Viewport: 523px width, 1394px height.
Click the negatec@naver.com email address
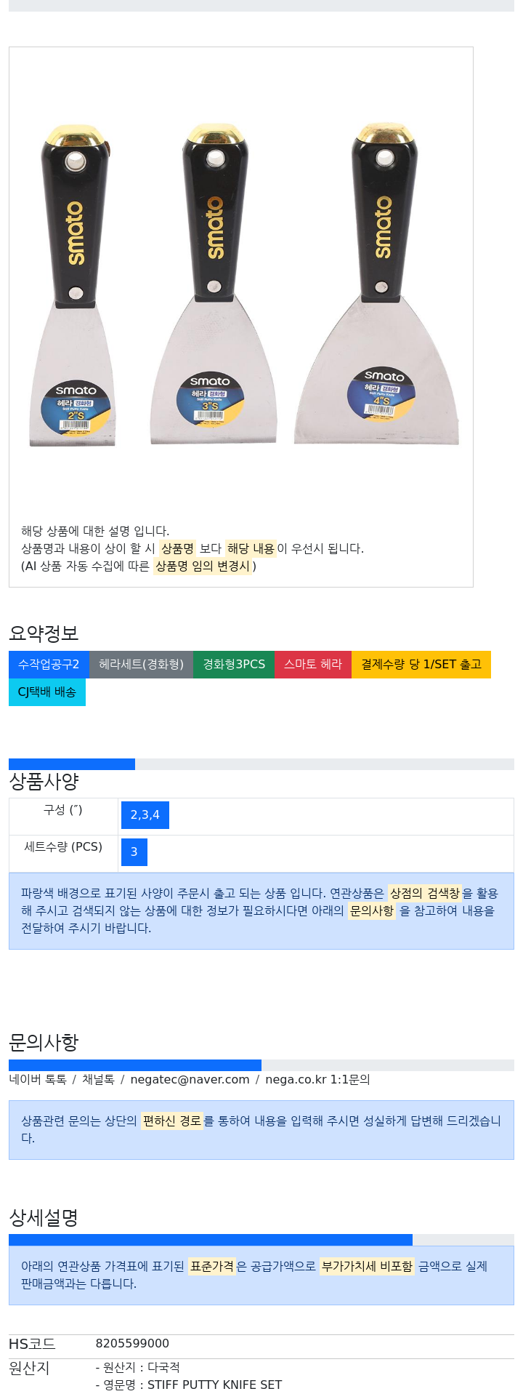pos(190,1080)
